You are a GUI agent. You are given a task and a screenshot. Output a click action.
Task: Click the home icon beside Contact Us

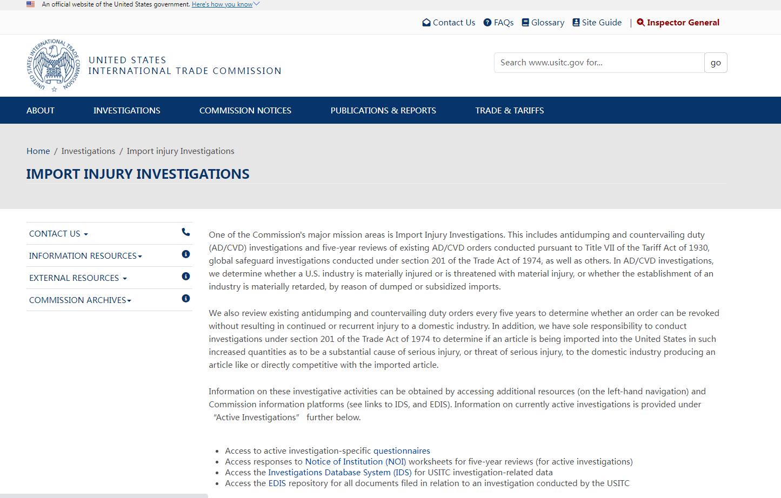(426, 22)
